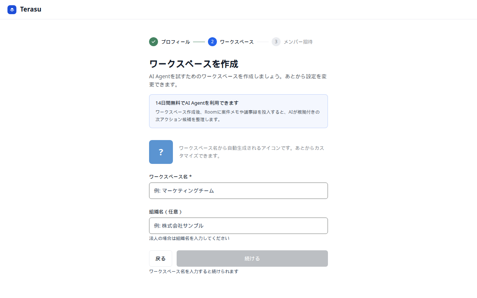Click the 法人の場合は組織名を入力してください hint
This screenshot has height=298, width=477.
189,238
